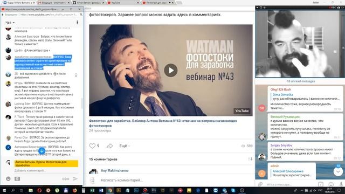The width and height of the screenshot is (345, 194).
Task: Open the Sergey Smyslov sender name
Action: 281,145
